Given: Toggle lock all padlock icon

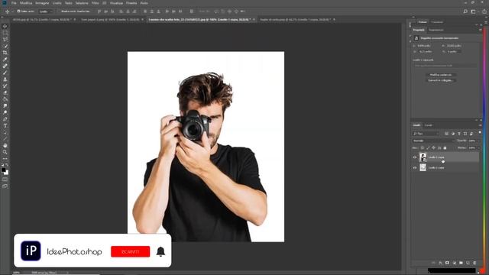Looking at the screenshot, I should [445, 147].
